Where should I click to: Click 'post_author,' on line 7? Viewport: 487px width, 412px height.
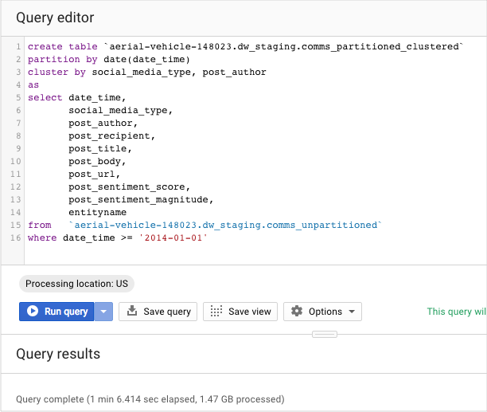pyautogui.click(x=103, y=124)
